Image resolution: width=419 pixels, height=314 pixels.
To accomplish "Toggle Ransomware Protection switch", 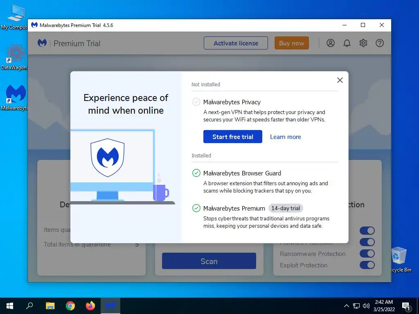I will click(367, 253).
